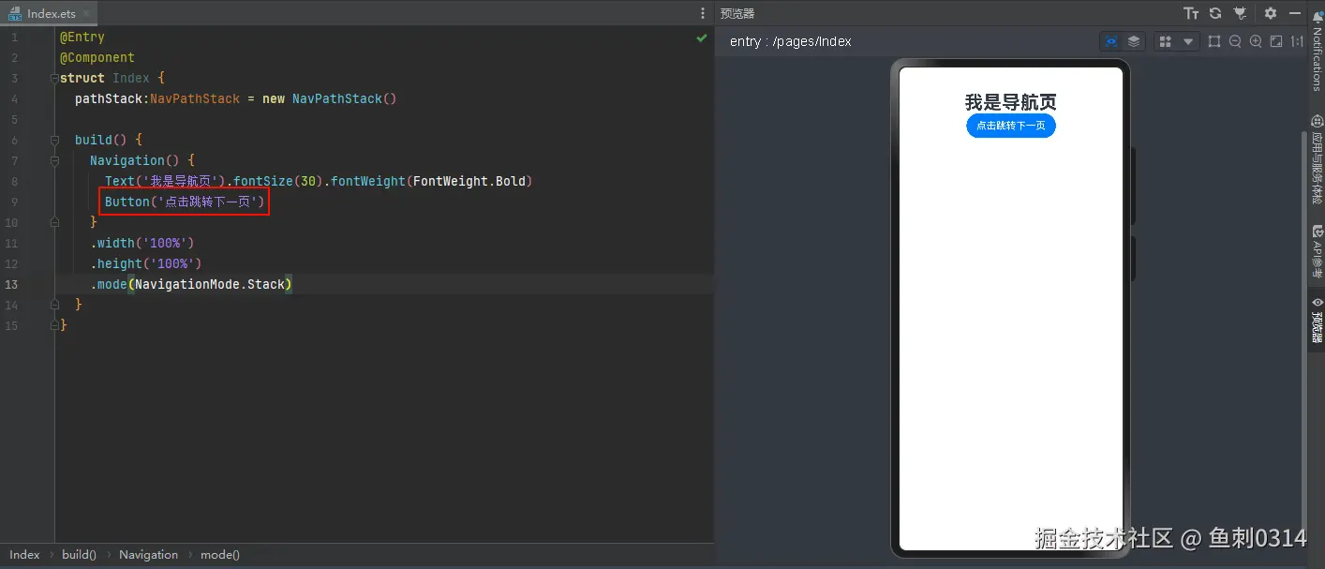The image size is (1325, 569).
Task: Collapse the Navigation() fold marker on line 7
Action: [53, 160]
